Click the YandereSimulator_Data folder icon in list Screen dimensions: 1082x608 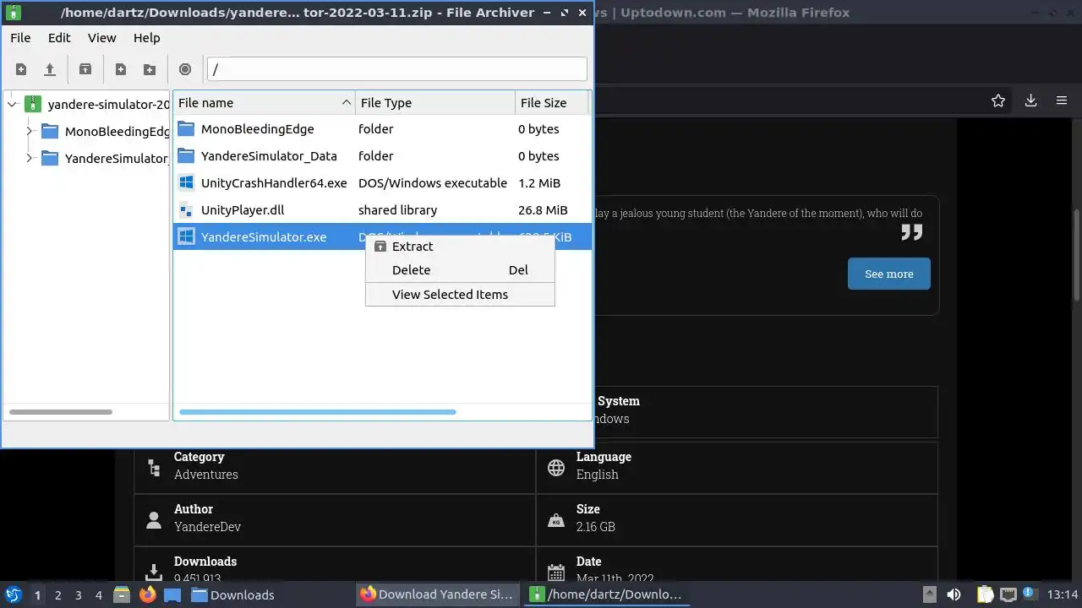186,156
